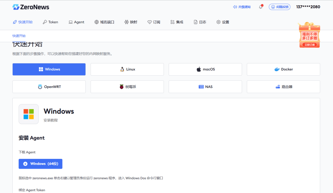
Task: Select the Docker platform option
Action: tap(284, 69)
